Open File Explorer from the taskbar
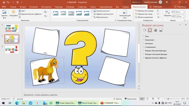This screenshot has width=189, height=106. coord(24,103)
